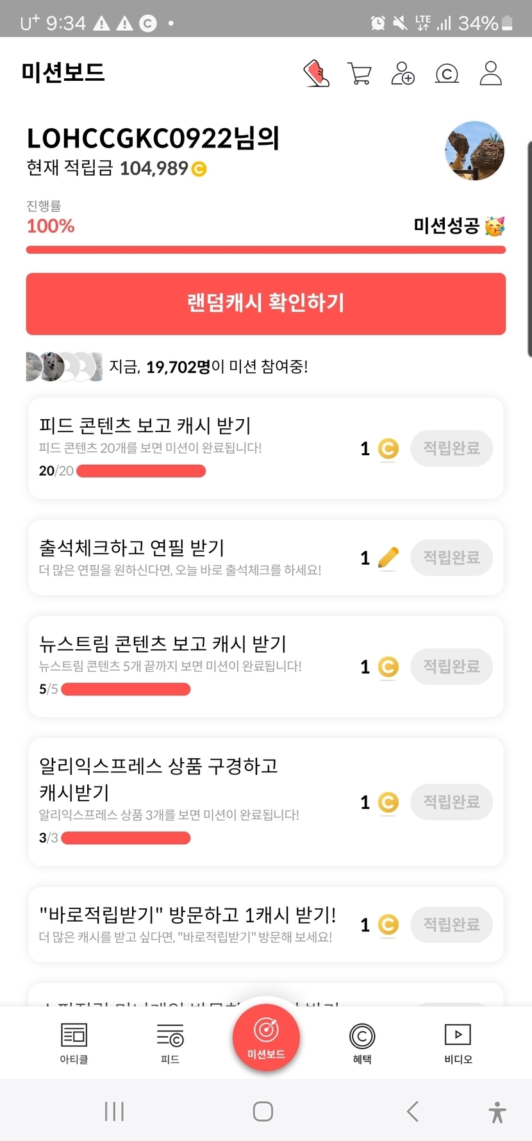Tap 적립완료 on 알리익스프레스 mission
The height and width of the screenshot is (1141, 532).
tap(451, 802)
